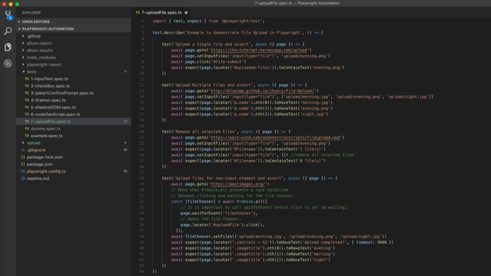Expand the Open Editors section
491x276 pixels.
[x=35, y=22]
